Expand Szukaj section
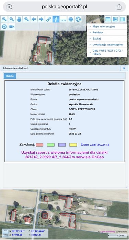Viewport: 129px width, 240px height. click(x=107, y=39)
